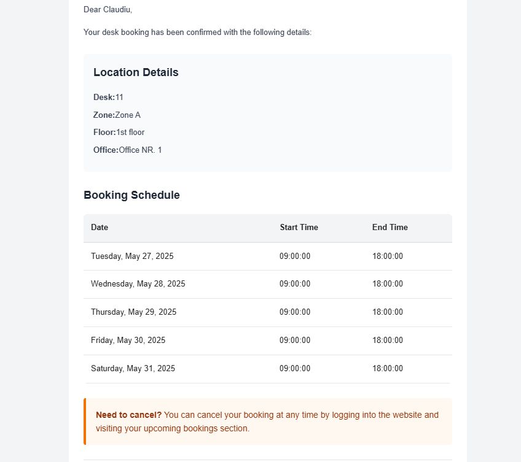Select the Saturday, May 31, 2025 date cell
This screenshot has height=462, width=521.
pyautogui.click(x=133, y=368)
